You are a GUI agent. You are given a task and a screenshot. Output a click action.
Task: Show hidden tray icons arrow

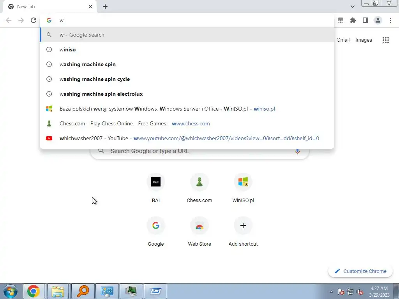click(x=331, y=292)
